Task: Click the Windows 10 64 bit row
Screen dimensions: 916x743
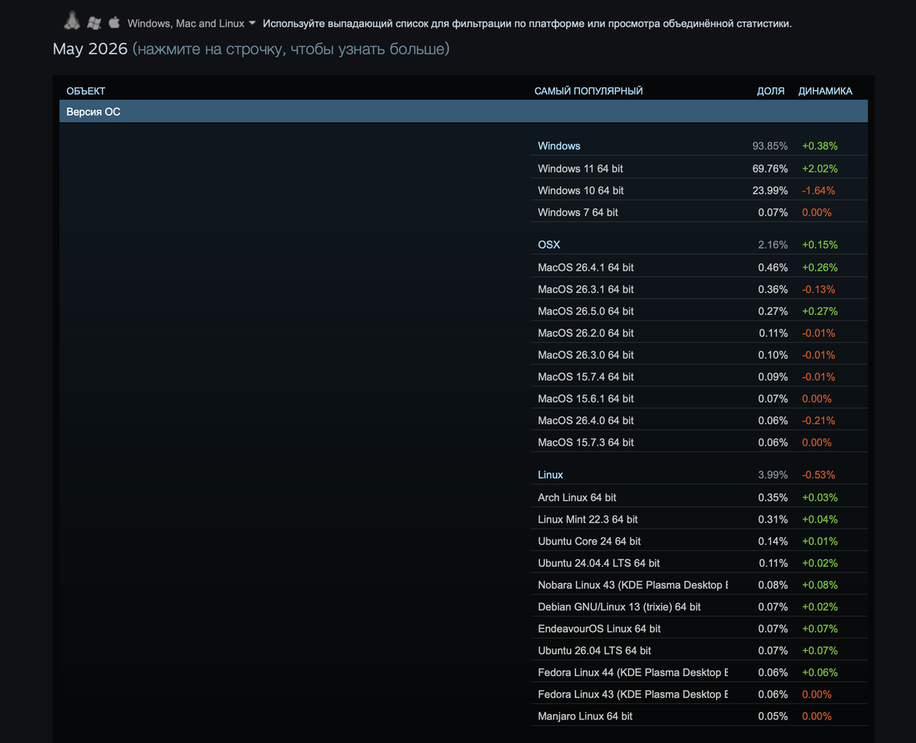Action: tap(699, 190)
